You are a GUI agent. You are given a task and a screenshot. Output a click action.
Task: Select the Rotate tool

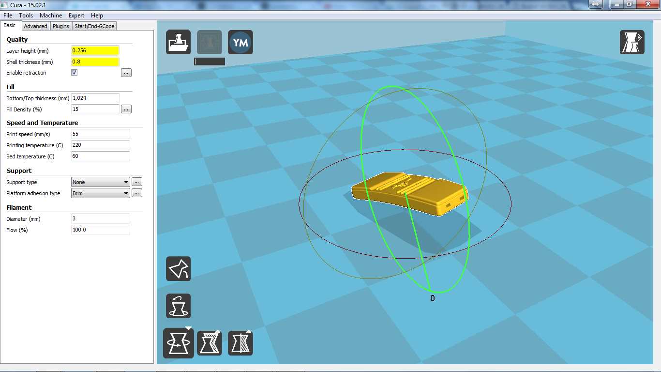pyautogui.click(x=178, y=343)
